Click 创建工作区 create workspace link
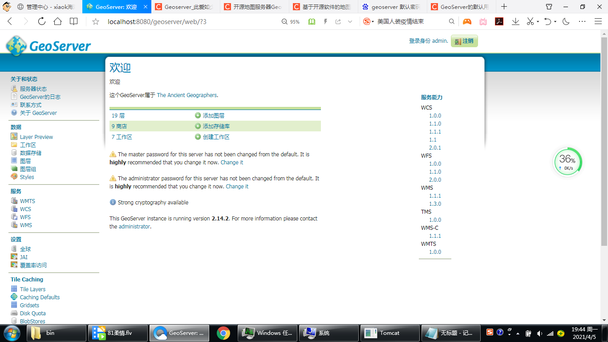The image size is (608, 342). pos(216,137)
